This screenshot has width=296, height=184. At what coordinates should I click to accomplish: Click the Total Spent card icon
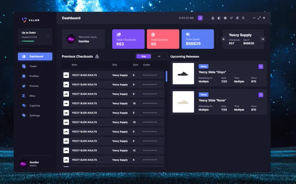coord(188,34)
